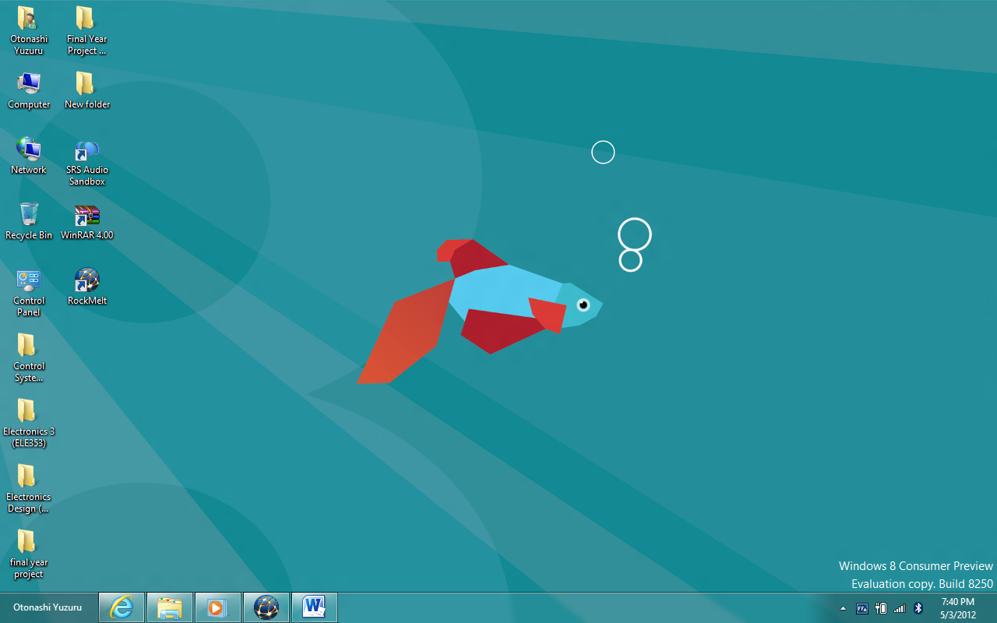997x623 pixels.
Task: Open the Recycle Bin
Action: point(29,216)
